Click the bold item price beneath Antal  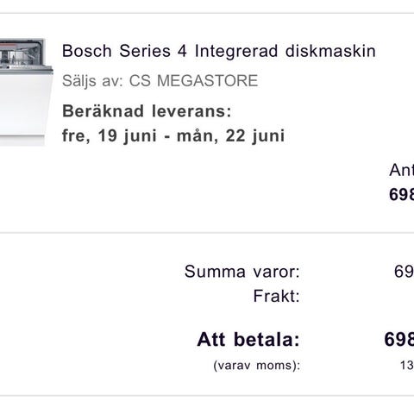tap(402, 194)
